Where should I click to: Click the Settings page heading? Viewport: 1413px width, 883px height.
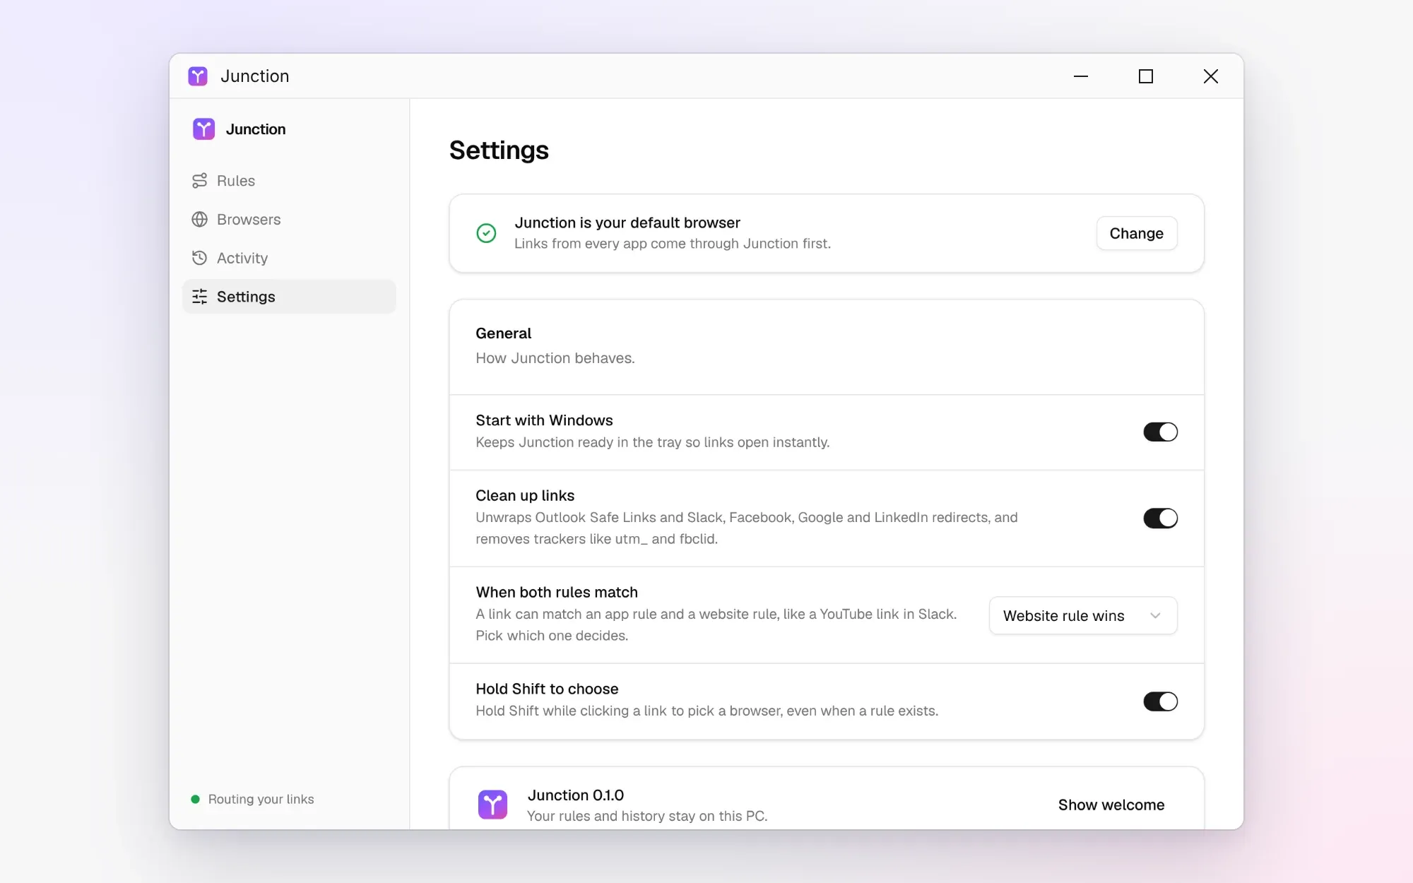(499, 150)
